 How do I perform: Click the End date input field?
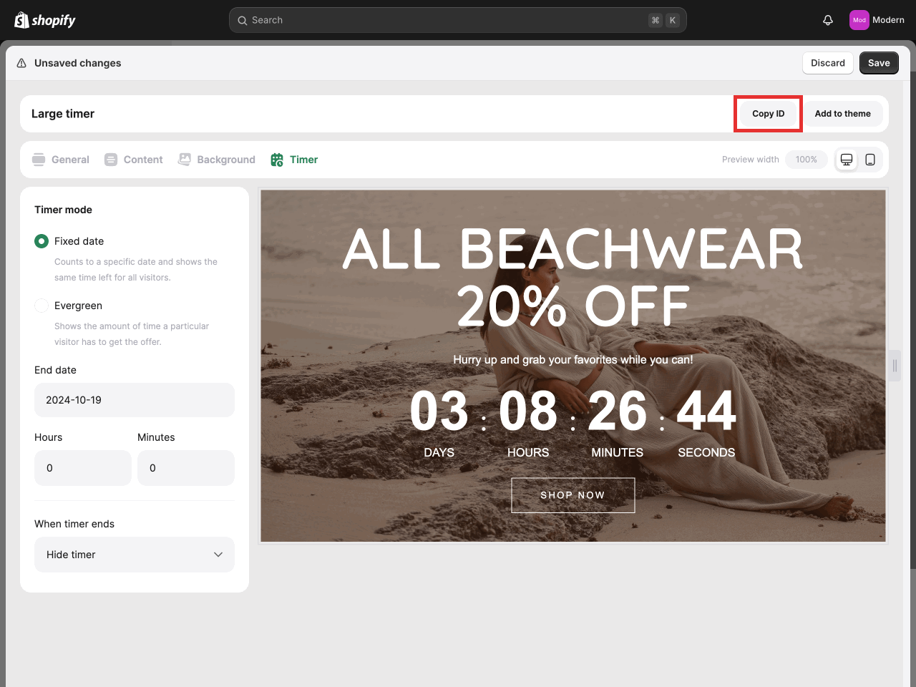pyautogui.click(x=135, y=400)
